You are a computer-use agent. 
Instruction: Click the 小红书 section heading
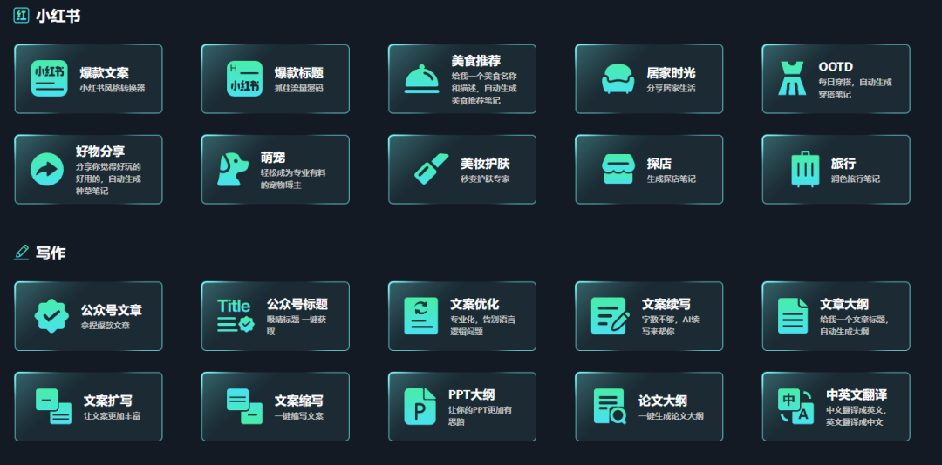point(58,16)
